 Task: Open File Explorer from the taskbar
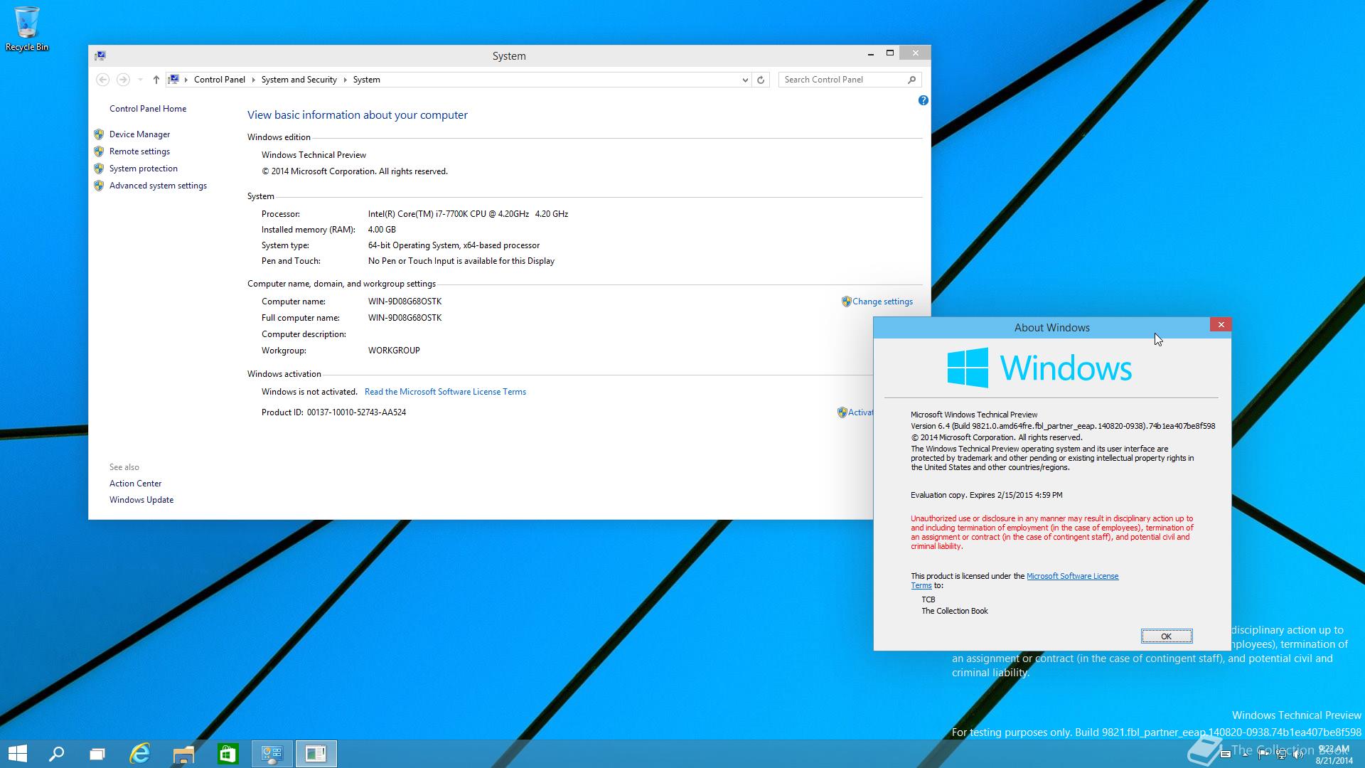click(x=183, y=754)
